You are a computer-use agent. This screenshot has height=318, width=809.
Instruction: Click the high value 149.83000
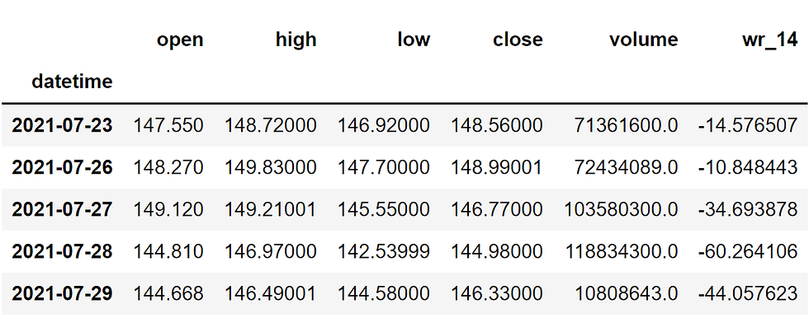(271, 167)
